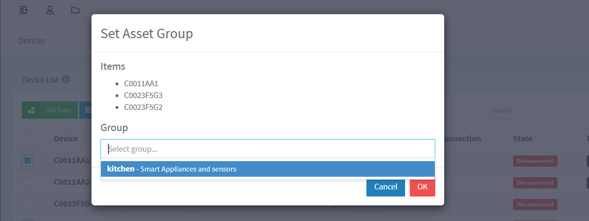This screenshot has width=589, height=221.
Task: Click the folder icon in top bar
Action: pos(75,10)
